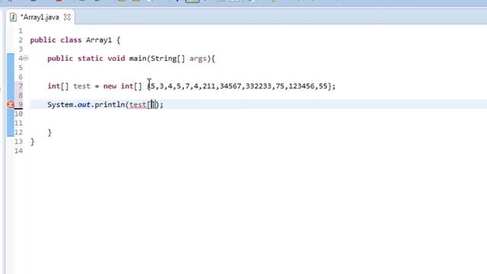The height and width of the screenshot is (274, 487).
Task: Click 'println' on line 9
Action: click(110, 105)
